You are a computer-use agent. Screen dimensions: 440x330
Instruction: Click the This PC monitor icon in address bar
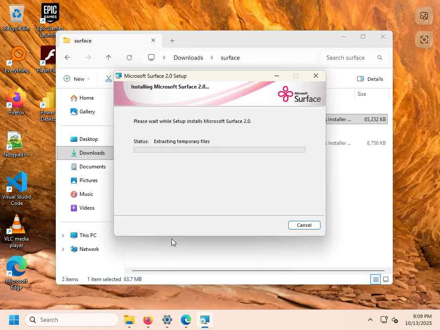tap(151, 58)
